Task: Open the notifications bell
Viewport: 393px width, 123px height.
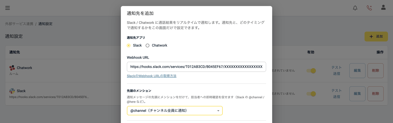Action: [355, 8]
